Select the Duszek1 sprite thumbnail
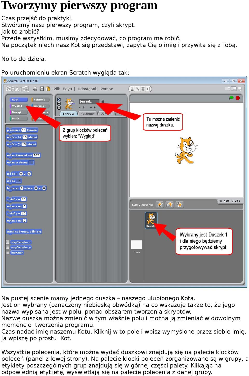Screen dimensions: 249x376 point(151,220)
